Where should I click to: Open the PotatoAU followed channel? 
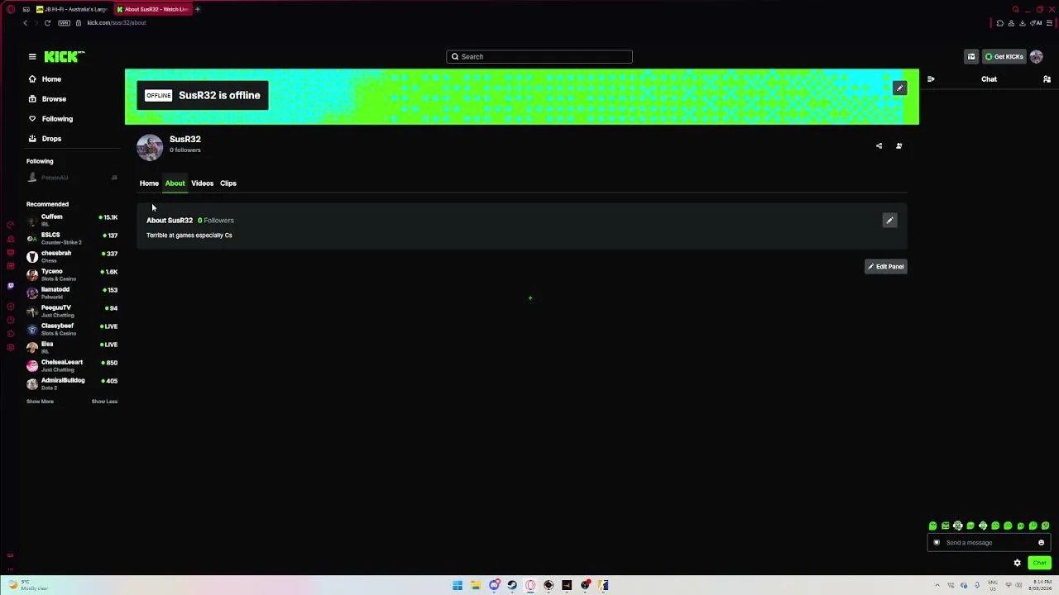(72, 178)
